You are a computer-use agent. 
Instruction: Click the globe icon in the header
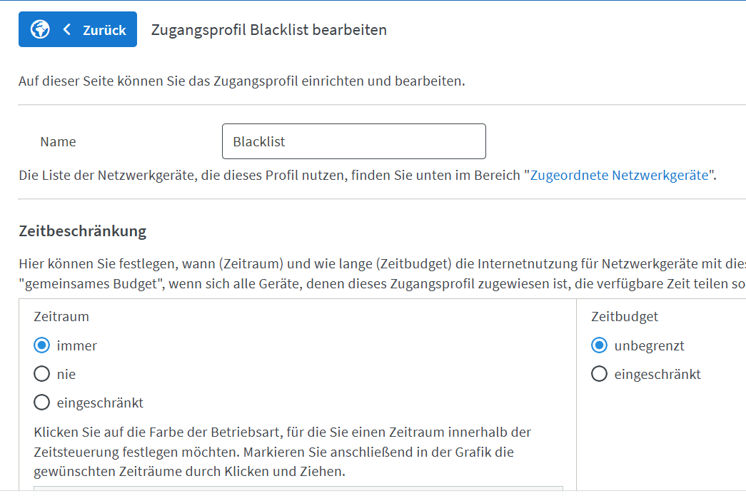pyautogui.click(x=40, y=29)
